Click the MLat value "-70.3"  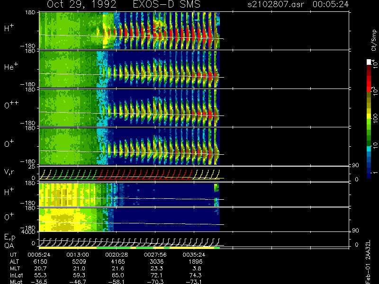(x=155, y=282)
